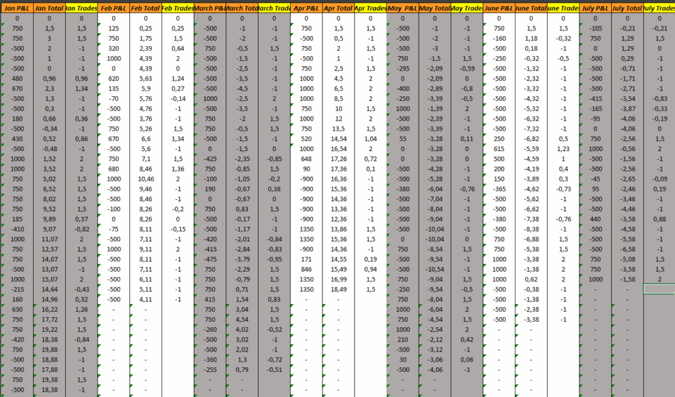The image size is (675, 397).
Task: Select June Trades cell 1,23
Action: pyautogui.click(x=563, y=149)
